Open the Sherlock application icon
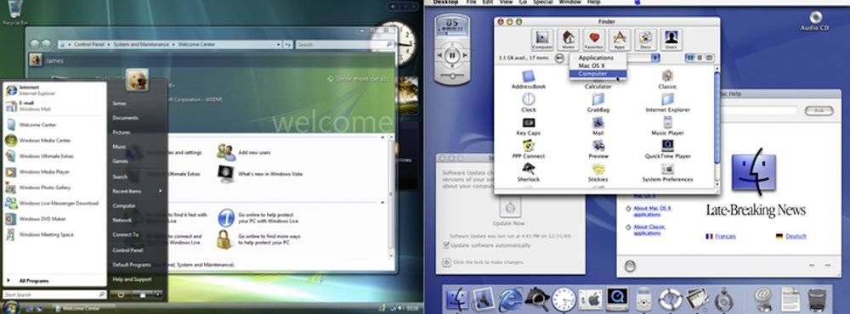Screen dimensions: 850x314 click(529, 172)
